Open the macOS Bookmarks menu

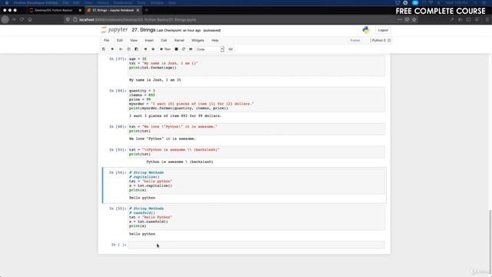tap(123, 2)
